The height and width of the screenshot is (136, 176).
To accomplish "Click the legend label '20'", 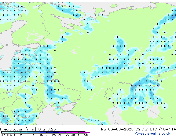I will point(47,135).
